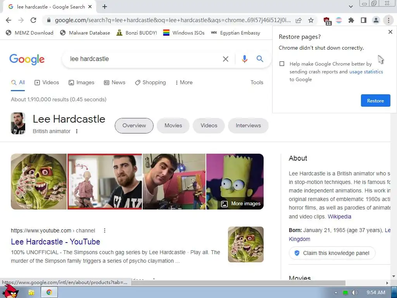Start voice search with the microphone
Image resolution: width=397 pixels, height=298 pixels.
(x=244, y=59)
